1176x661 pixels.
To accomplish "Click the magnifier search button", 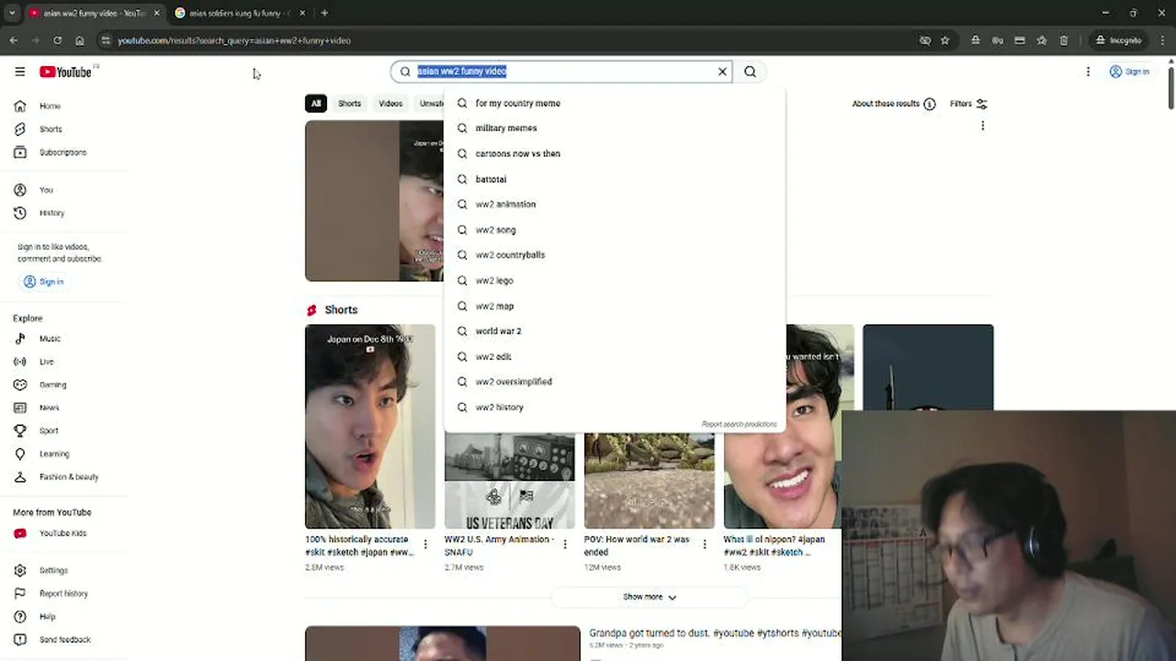I will (x=750, y=72).
